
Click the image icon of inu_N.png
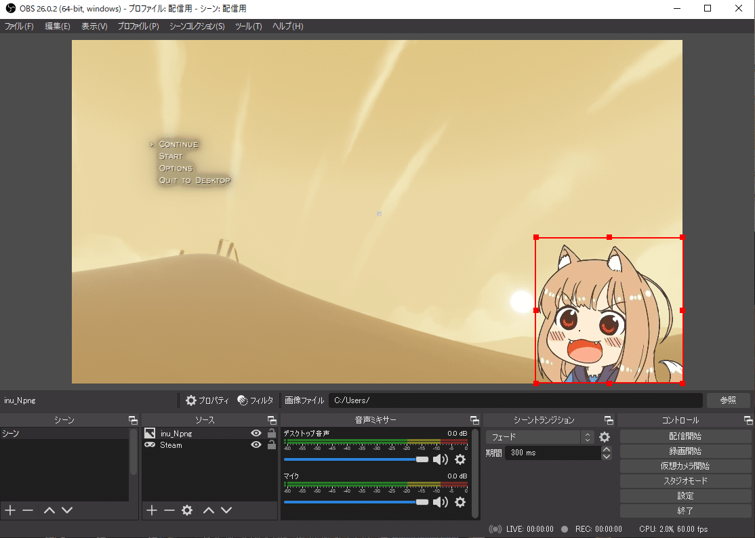pos(150,434)
